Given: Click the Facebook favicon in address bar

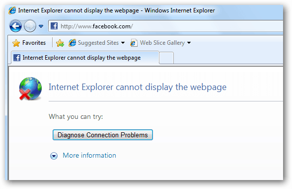Looking at the screenshot, I should click(54, 26).
